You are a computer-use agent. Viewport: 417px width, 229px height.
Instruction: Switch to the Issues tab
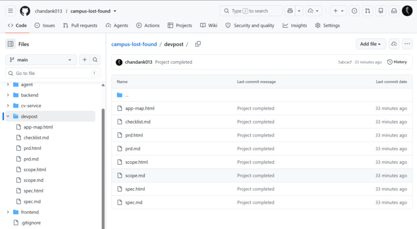(44, 25)
